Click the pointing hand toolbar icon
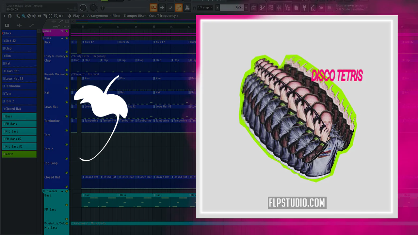Screen dimensions: 418x235 click(322, 8)
